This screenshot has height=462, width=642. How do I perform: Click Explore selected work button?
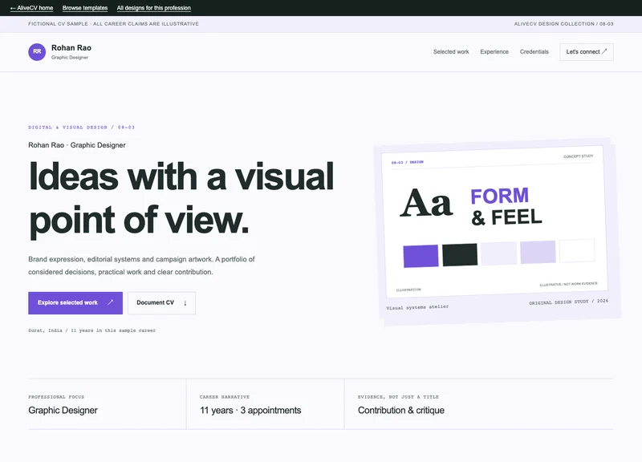point(75,303)
